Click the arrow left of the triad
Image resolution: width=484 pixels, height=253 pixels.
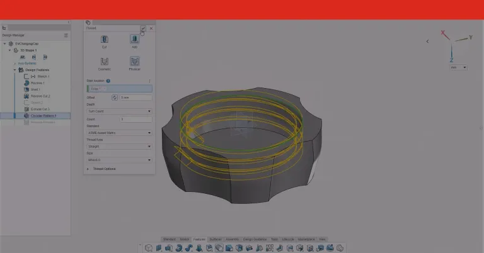pyautogui.click(x=427, y=42)
